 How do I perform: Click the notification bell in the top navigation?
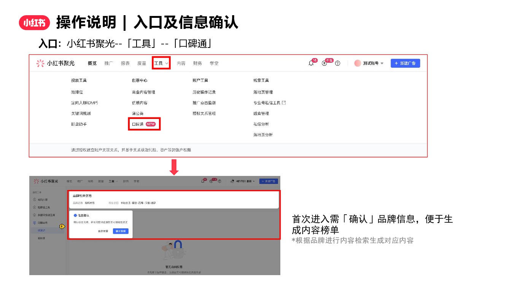311,63
